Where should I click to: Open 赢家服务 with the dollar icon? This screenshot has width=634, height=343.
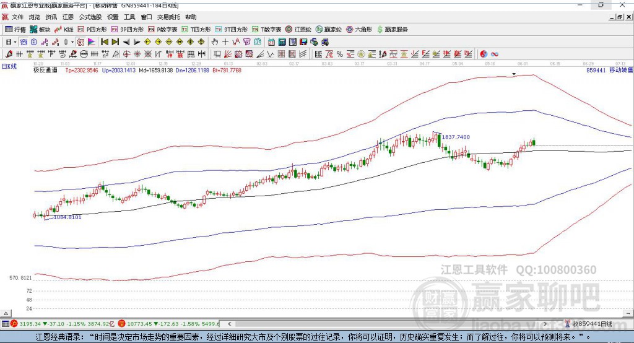click(392, 30)
